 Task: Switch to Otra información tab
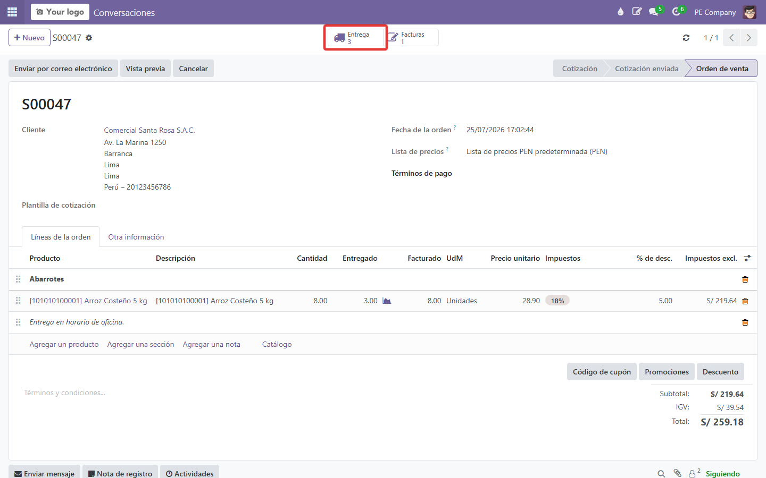click(x=136, y=237)
